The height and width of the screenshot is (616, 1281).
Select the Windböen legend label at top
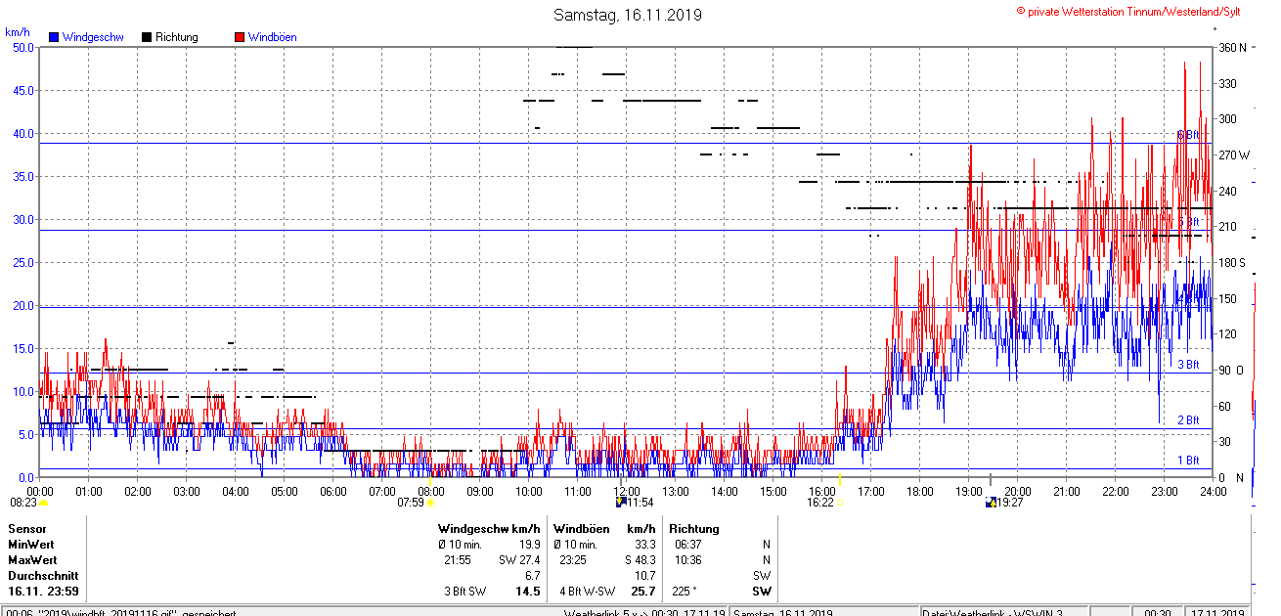tap(273, 37)
